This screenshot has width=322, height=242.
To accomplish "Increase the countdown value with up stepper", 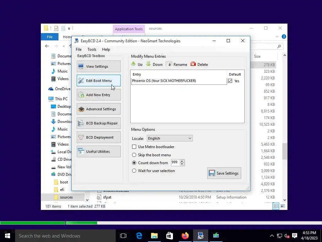I will click(x=182, y=161).
